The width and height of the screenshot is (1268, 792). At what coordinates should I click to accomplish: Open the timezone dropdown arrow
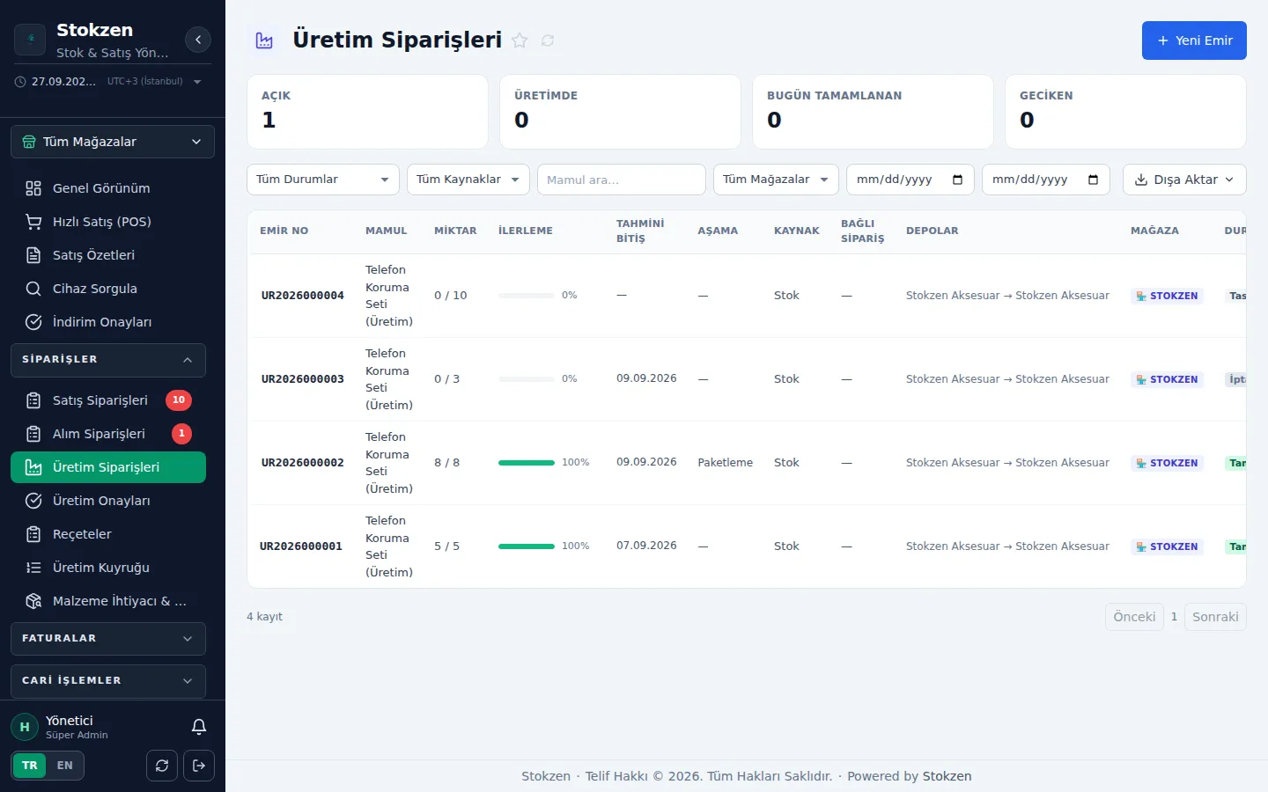pos(197,82)
